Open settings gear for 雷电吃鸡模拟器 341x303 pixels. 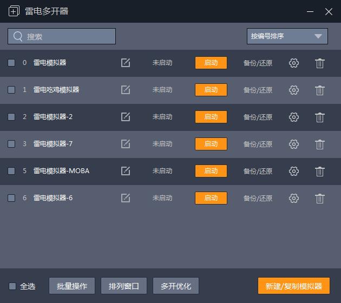(x=294, y=90)
